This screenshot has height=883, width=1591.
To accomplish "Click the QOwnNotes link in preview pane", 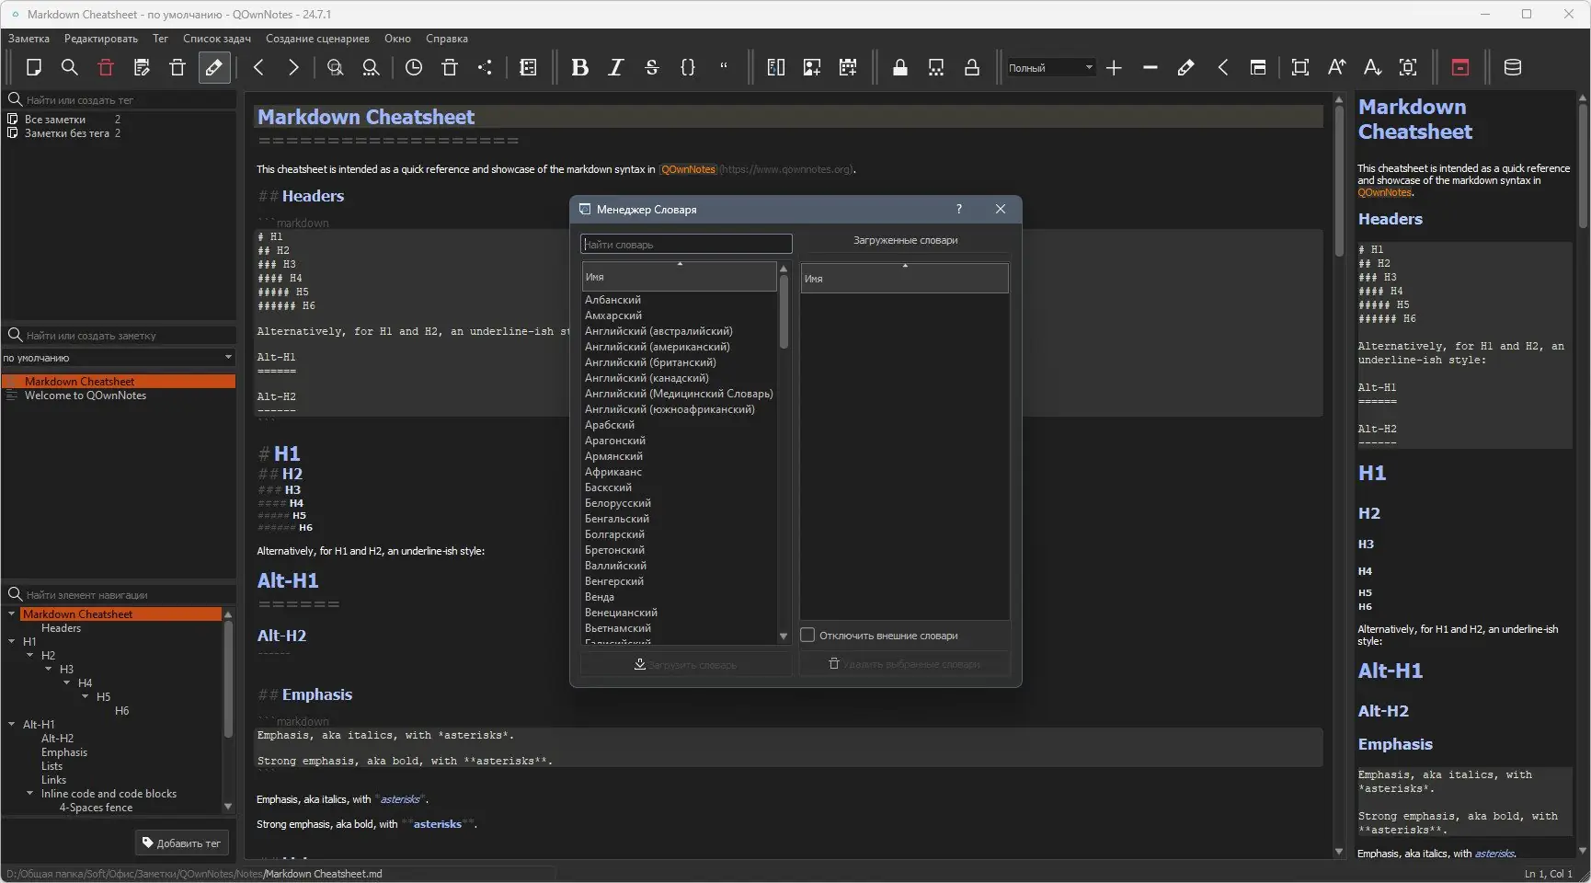I will (1384, 193).
